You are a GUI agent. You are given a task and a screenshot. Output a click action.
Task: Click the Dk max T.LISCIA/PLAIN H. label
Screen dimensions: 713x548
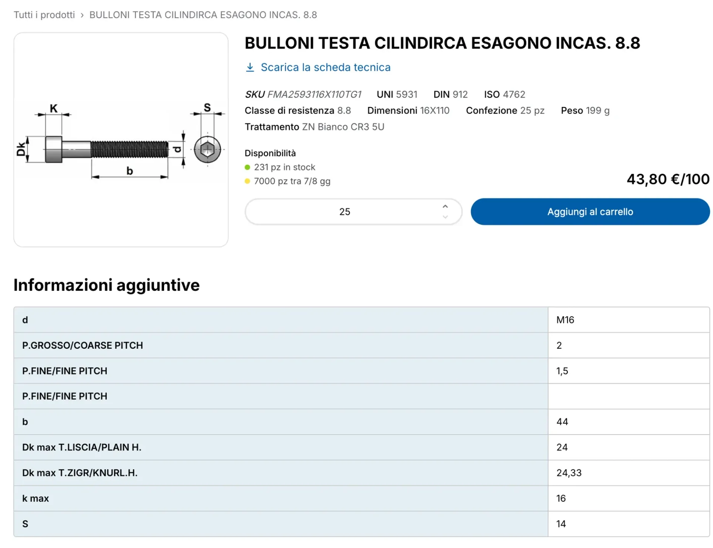pos(82,447)
